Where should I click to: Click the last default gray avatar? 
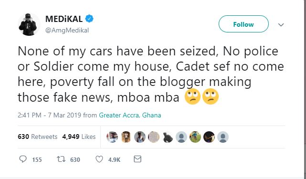(x=223, y=137)
